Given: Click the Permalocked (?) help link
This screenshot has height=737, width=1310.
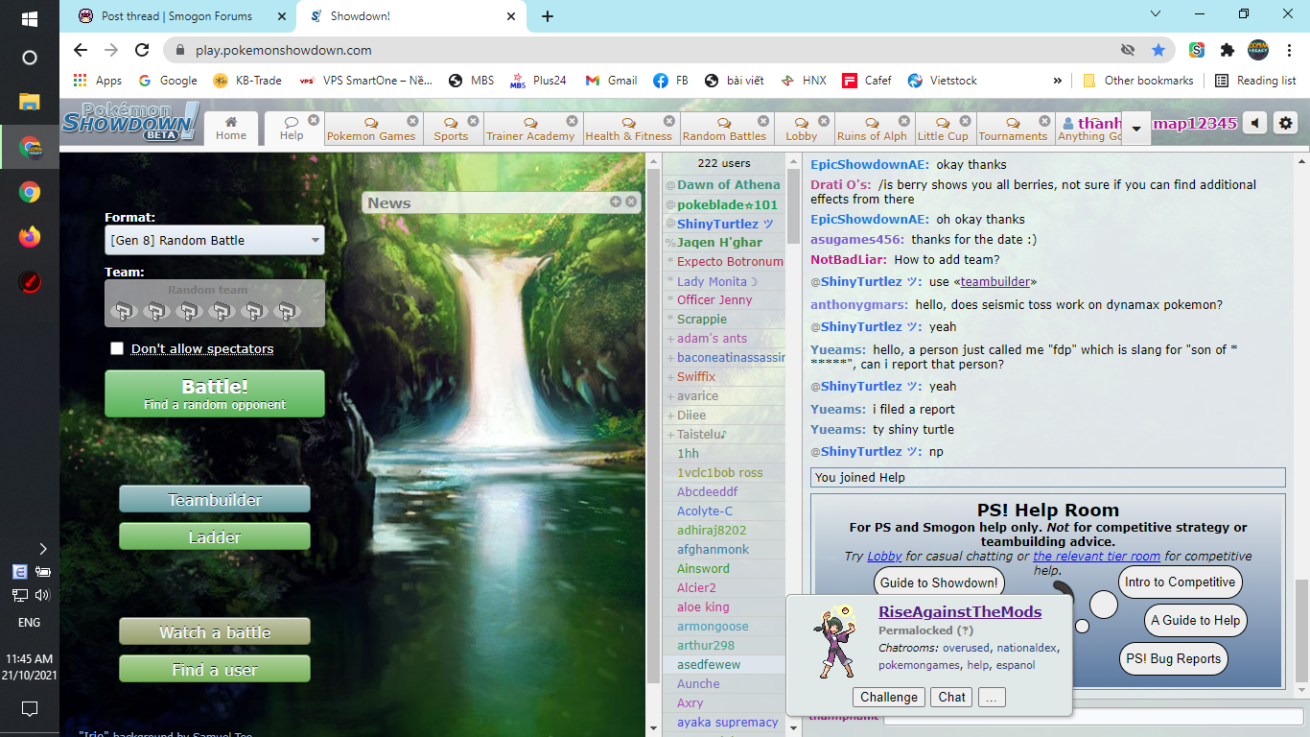Looking at the screenshot, I should (x=965, y=630).
